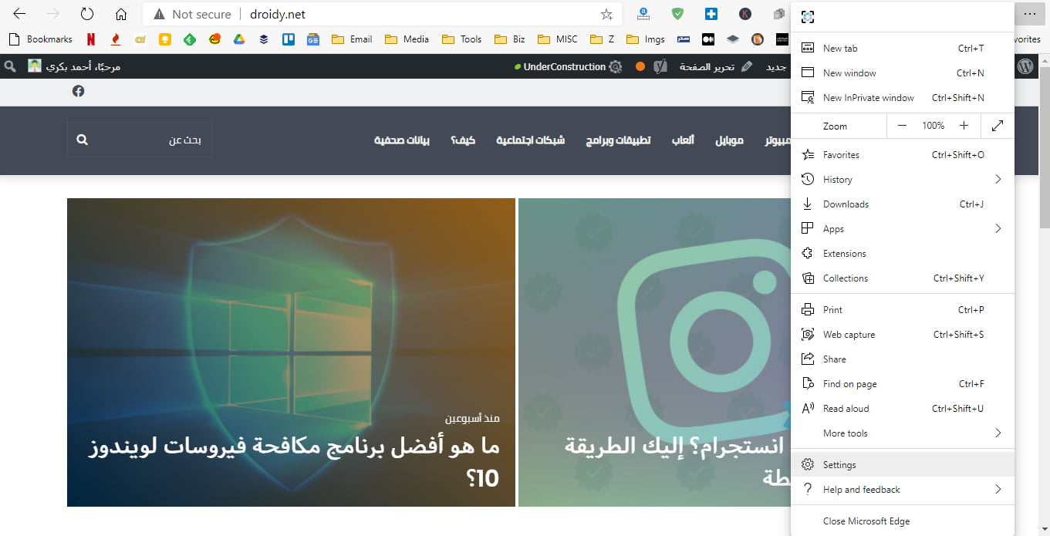Open the Media bookmarks folder

[407, 39]
